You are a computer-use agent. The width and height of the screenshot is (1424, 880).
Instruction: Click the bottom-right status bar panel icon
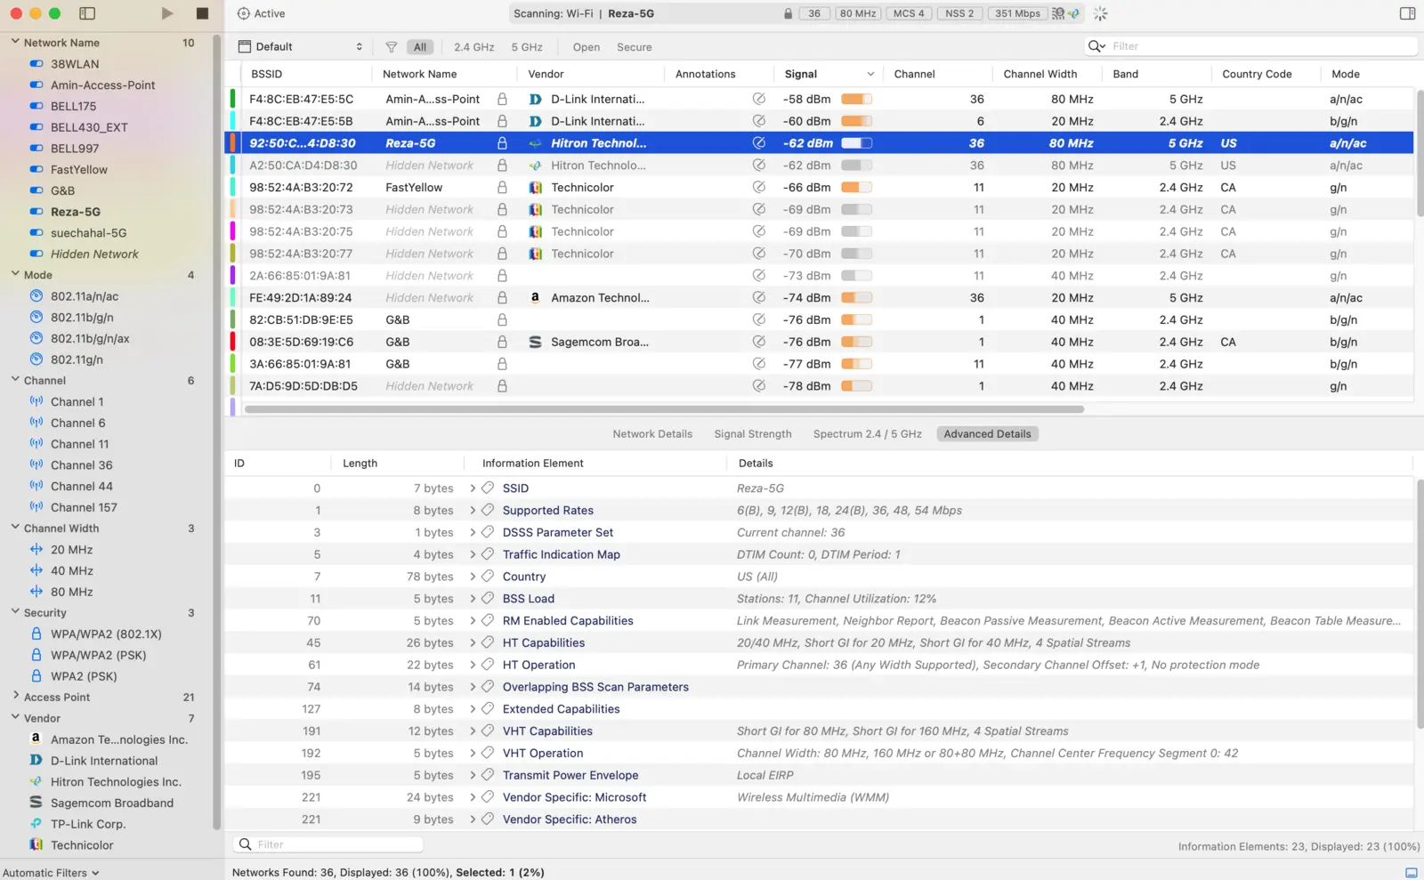1411,872
